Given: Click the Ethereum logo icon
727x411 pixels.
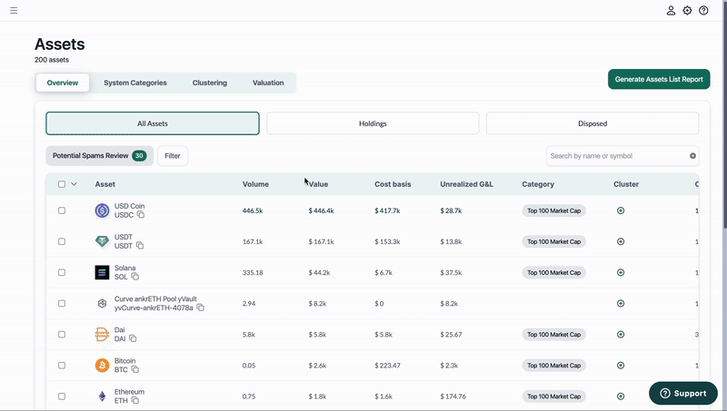Looking at the screenshot, I should (102, 396).
